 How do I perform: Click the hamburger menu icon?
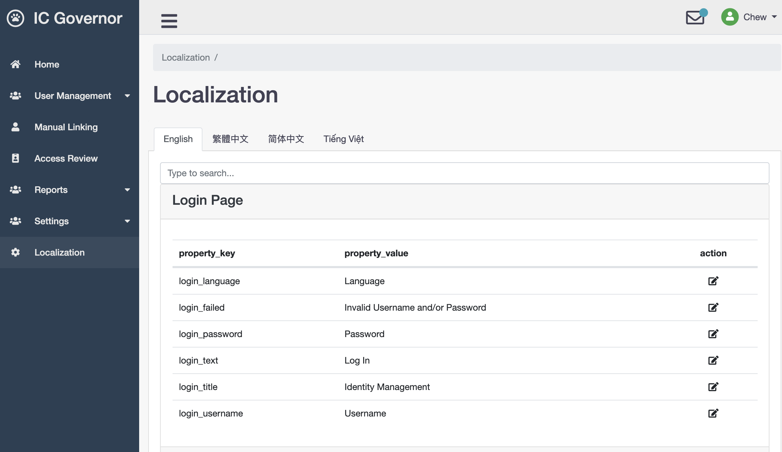coord(169,21)
